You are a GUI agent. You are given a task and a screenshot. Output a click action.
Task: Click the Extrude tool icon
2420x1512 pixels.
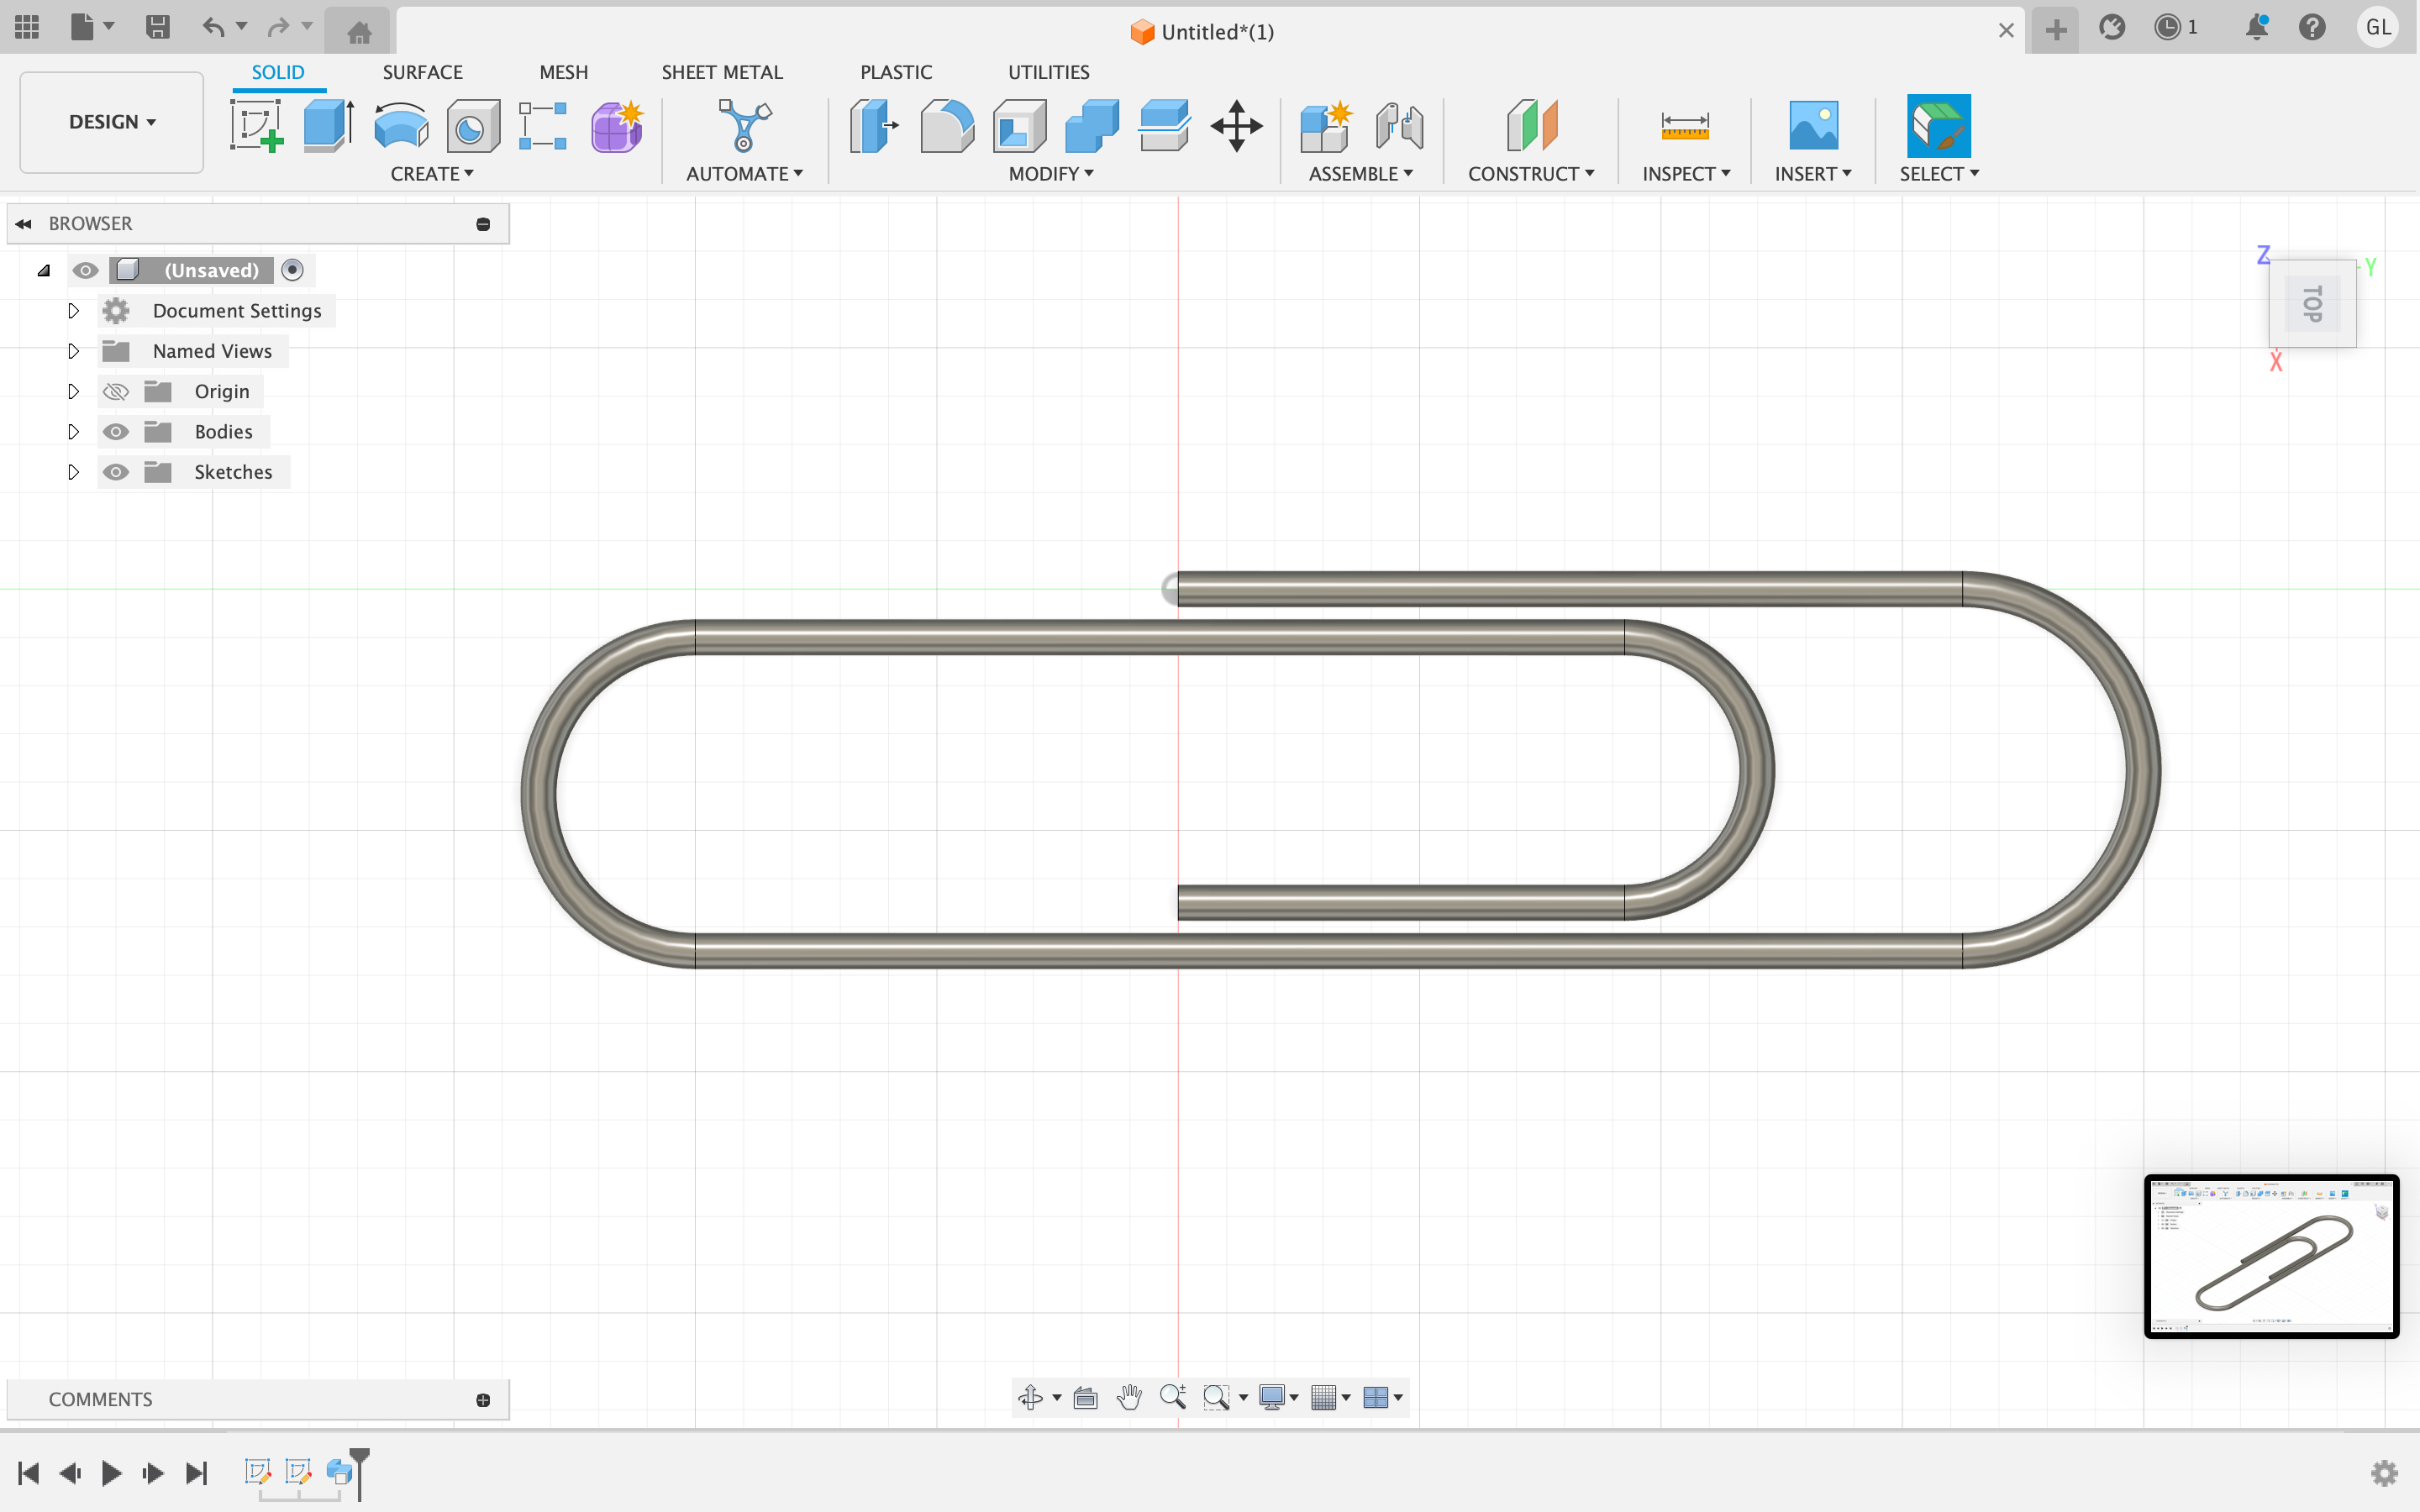328,126
